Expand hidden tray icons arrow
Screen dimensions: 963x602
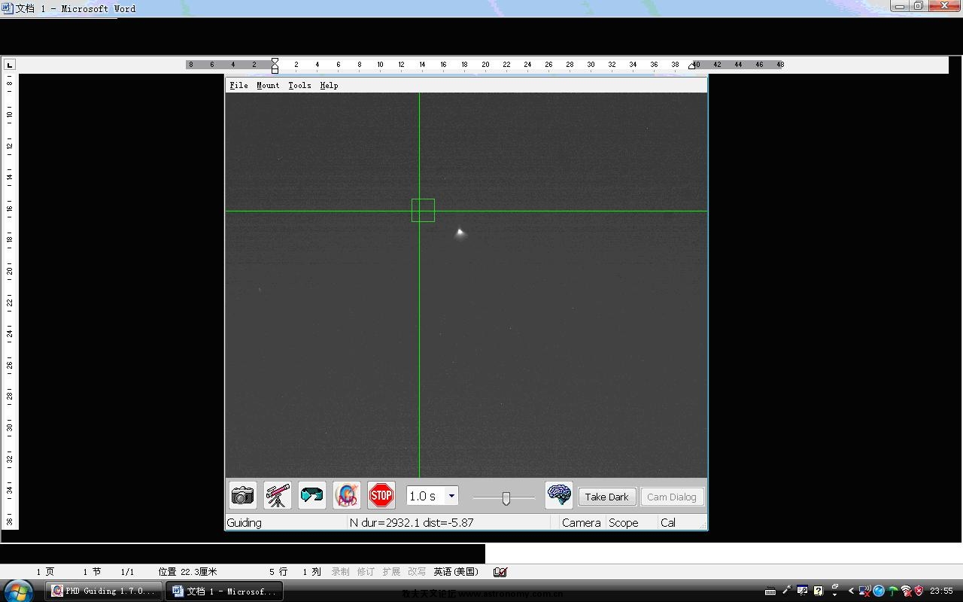(851, 591)
